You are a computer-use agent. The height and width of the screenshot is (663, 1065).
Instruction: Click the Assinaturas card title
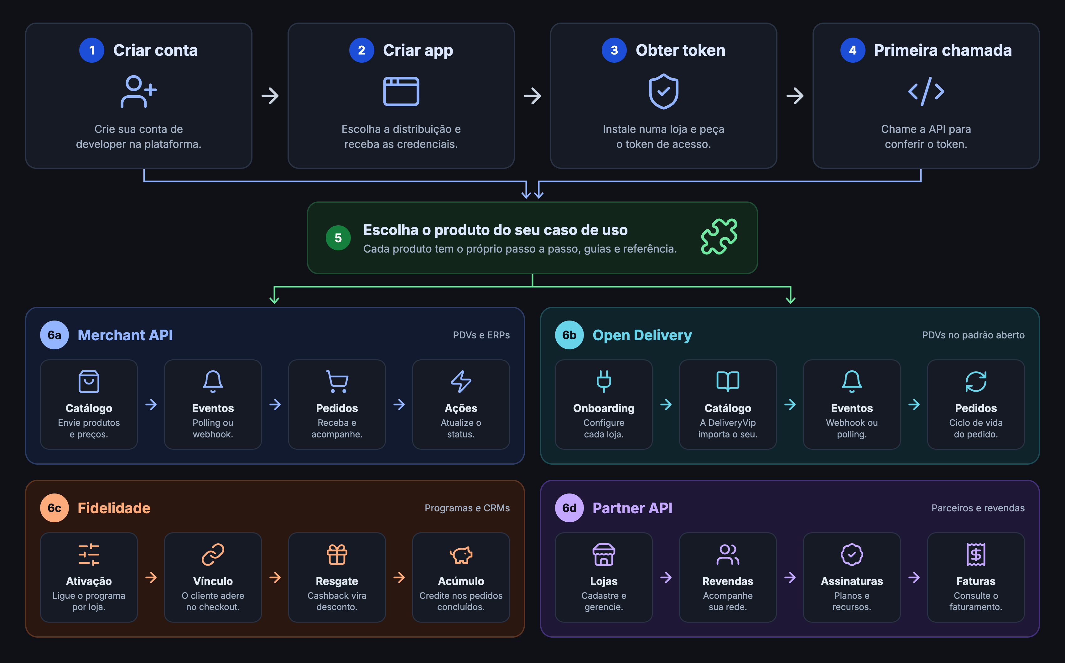(852, 581)
